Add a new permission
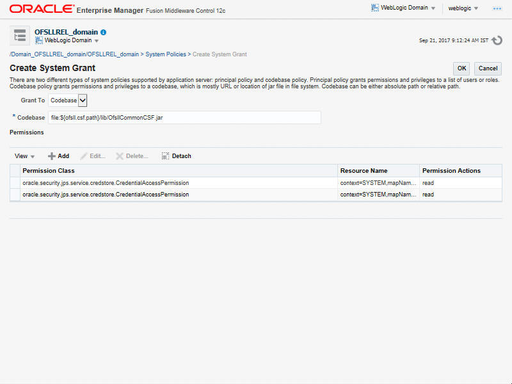Screen dimensions: 512x384 point(58,156)
